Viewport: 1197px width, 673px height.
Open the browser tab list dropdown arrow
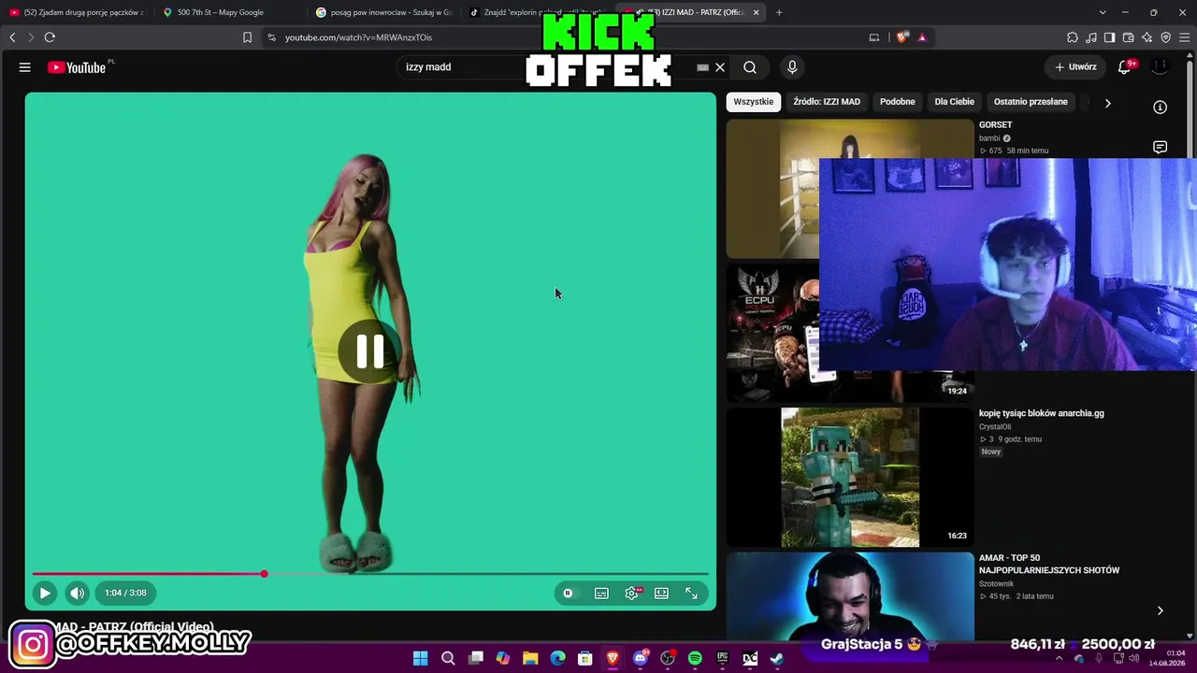click(x=1103, y=12)
